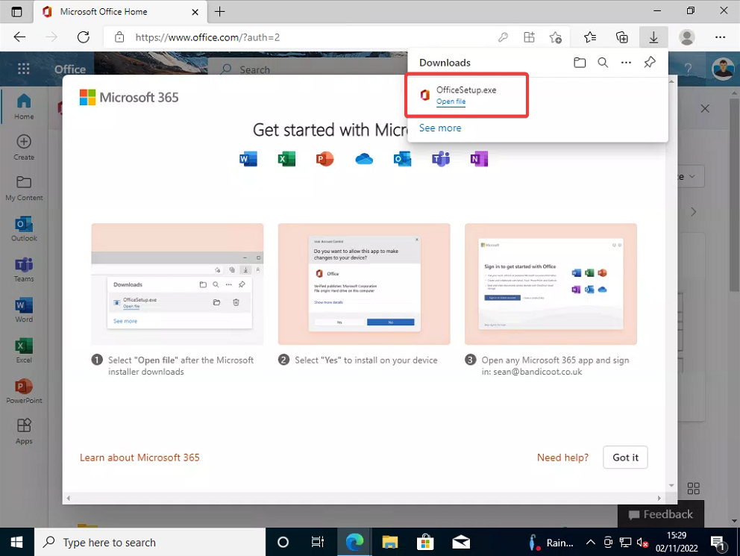Select Create in the left sidebar
Viewport: 740px width, 556px height.
point(24,147)
